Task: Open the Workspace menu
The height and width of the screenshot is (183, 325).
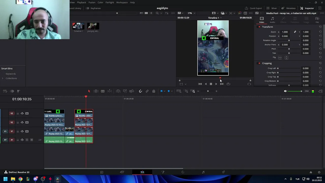Action: click(122, 2)
